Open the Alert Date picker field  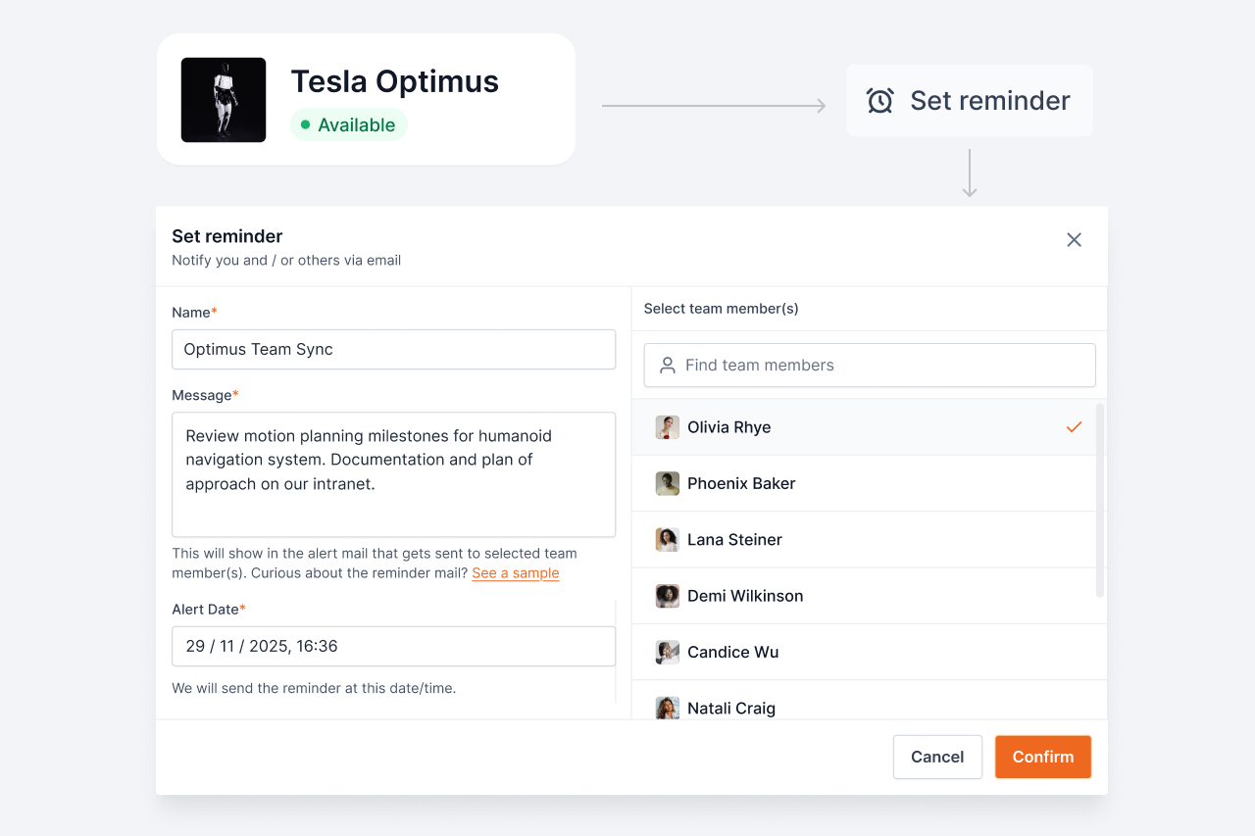point(393,647)
